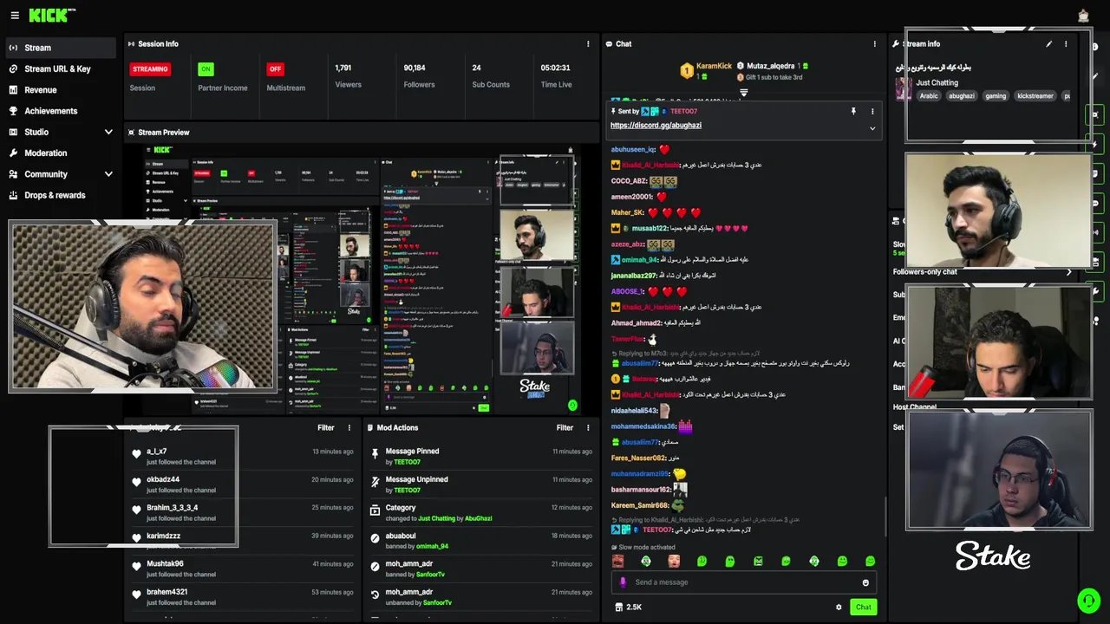The width and height of the screenshot is (1110, 624).
Task: Open the Achievements page
Action: click(50, 111)
